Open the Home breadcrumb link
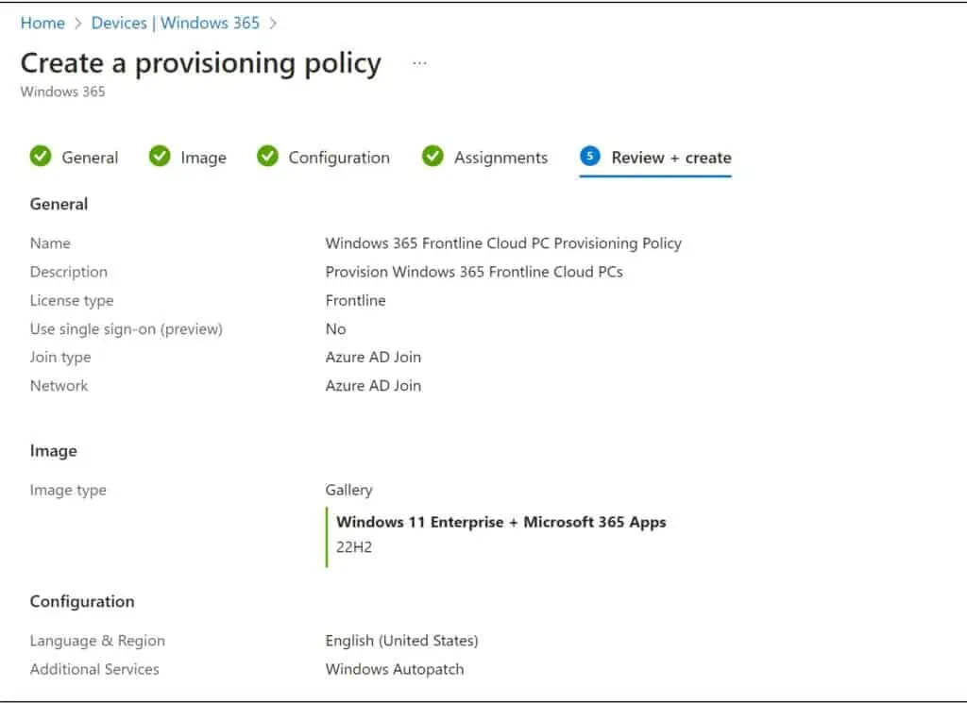967x703 pixels. pos(42,23)
